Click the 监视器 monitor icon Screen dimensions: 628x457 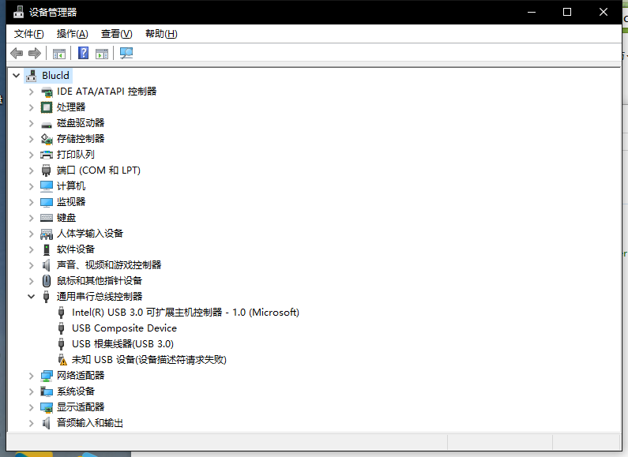point(47,202)
